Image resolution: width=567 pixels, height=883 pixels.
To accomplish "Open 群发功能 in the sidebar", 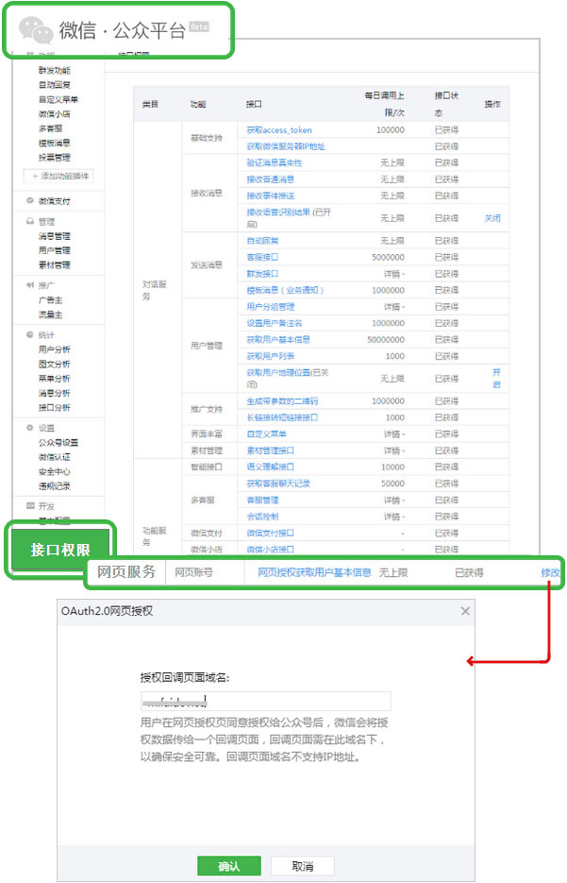I will tap(55, 71).
